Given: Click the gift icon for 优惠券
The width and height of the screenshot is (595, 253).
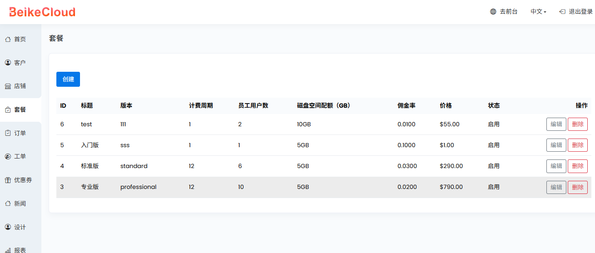Looking at the screenshot, I should 8,180.
